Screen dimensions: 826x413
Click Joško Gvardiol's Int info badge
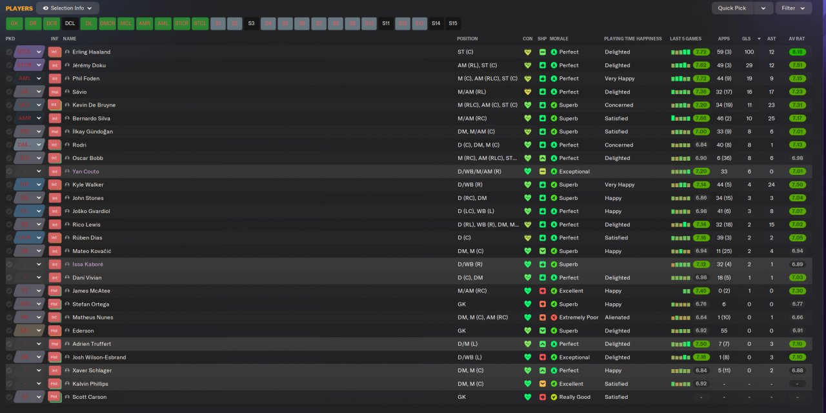pos(54,211)
